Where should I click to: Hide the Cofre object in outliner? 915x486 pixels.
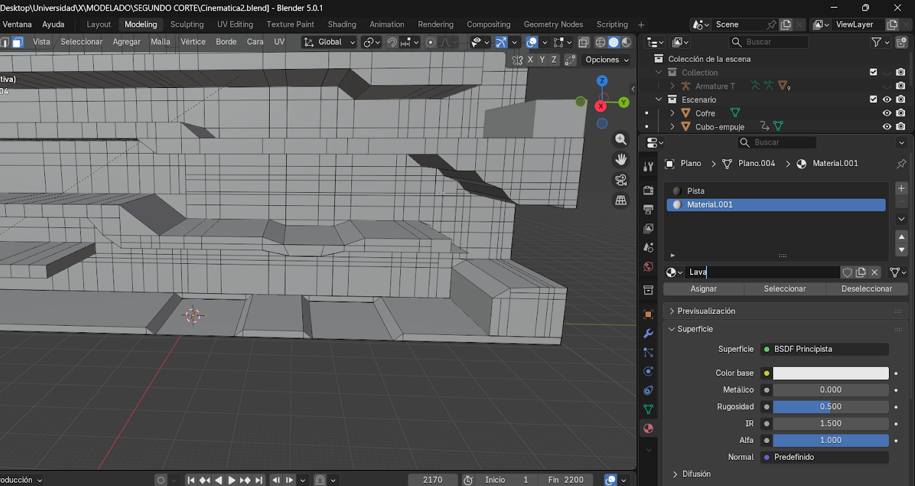pos(886,113)
